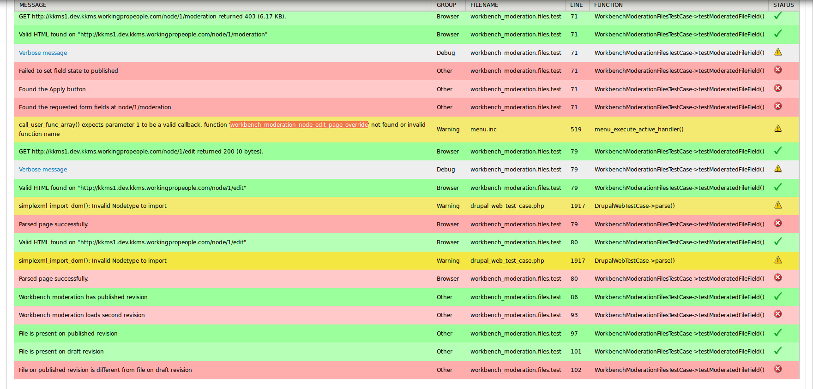
Task: Click 'GET ... node/1/moderation returned 403' message
Action: pyautogui.click(x=152, y=17)
